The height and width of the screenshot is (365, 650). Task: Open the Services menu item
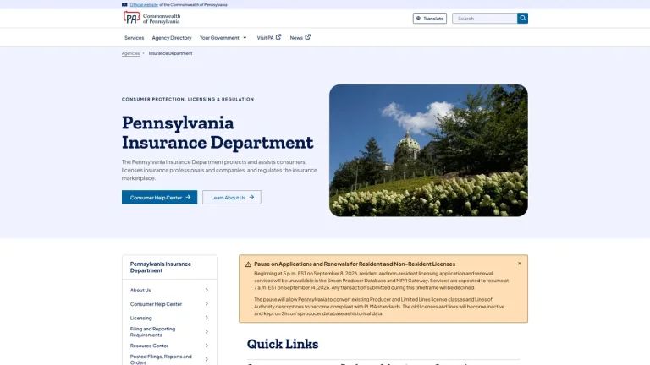tap(134, 38)
